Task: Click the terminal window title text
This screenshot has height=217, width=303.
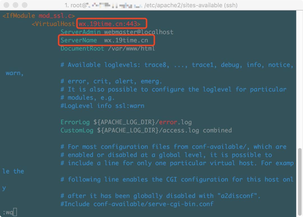Action: point(151,5)
